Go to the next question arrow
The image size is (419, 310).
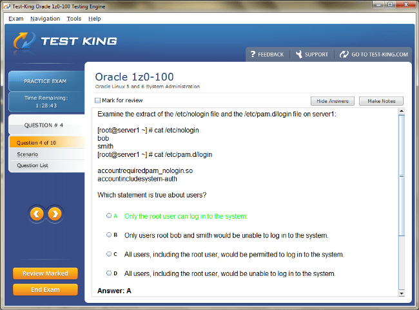(55, 214)
